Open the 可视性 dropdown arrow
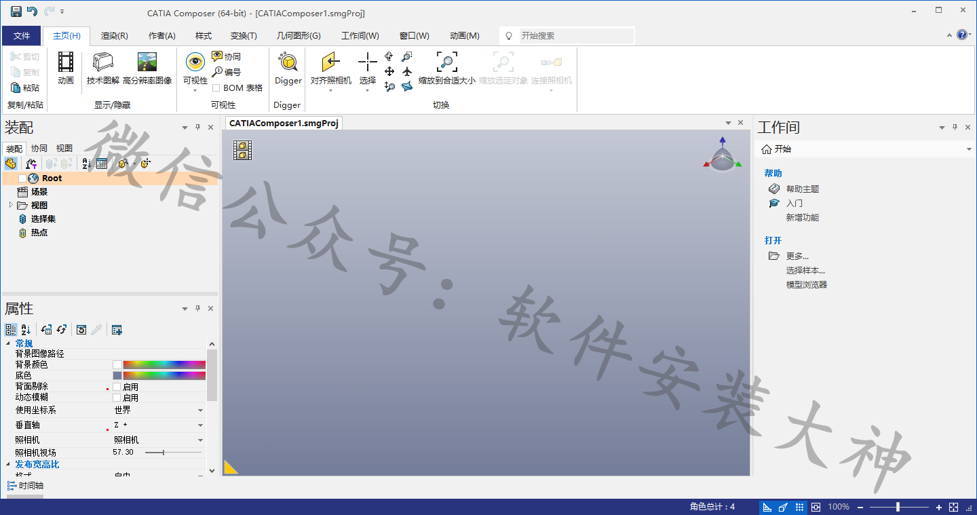Image resolution: width=977 pixels, height=515 pixels. [195, 91]
